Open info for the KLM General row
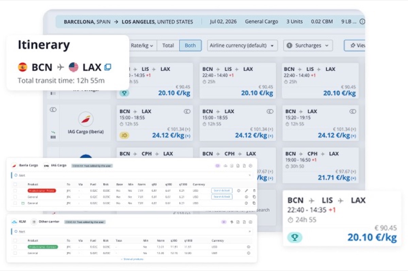The height and width of the screenshot is (271, 408). (x=249, y=253)
